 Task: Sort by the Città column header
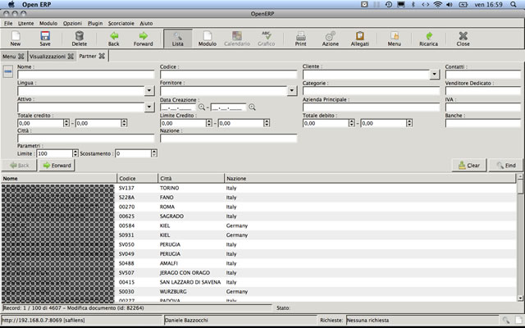pos(191,179)
